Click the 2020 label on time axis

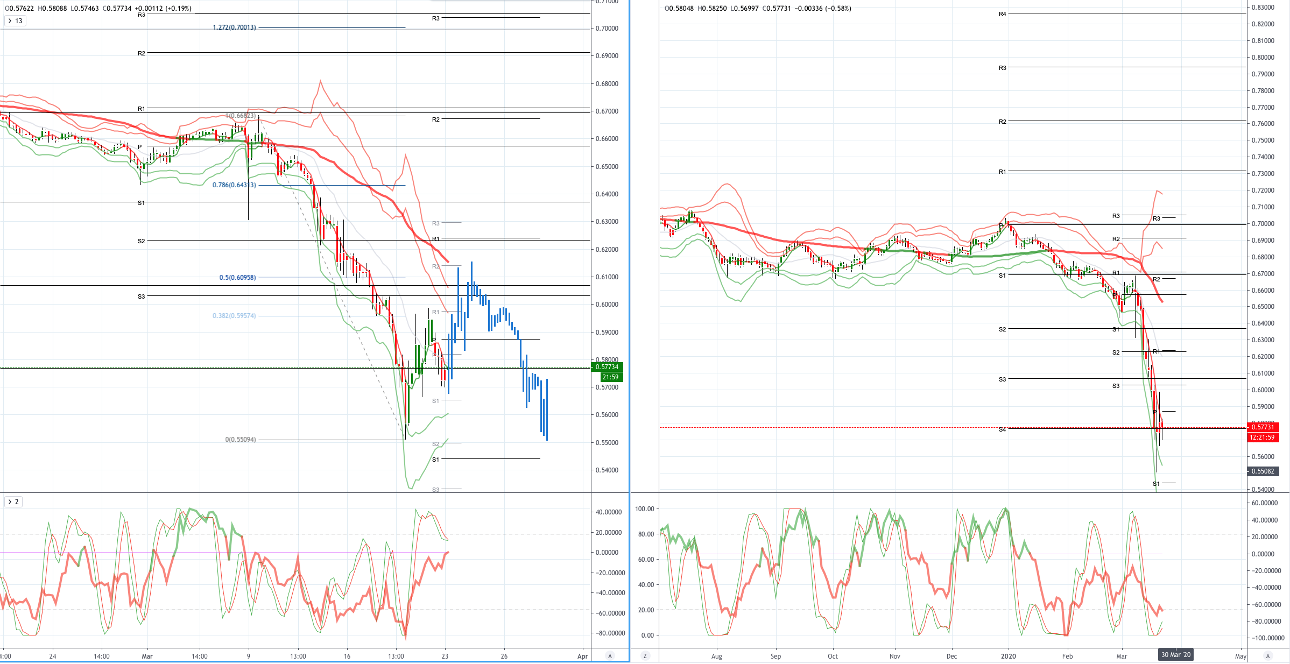coord(1008,656)
